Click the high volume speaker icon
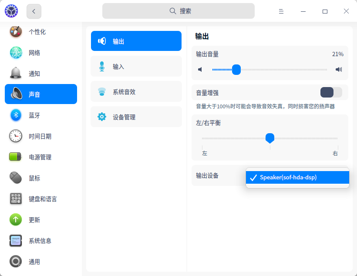 click(x=339, y=70)
